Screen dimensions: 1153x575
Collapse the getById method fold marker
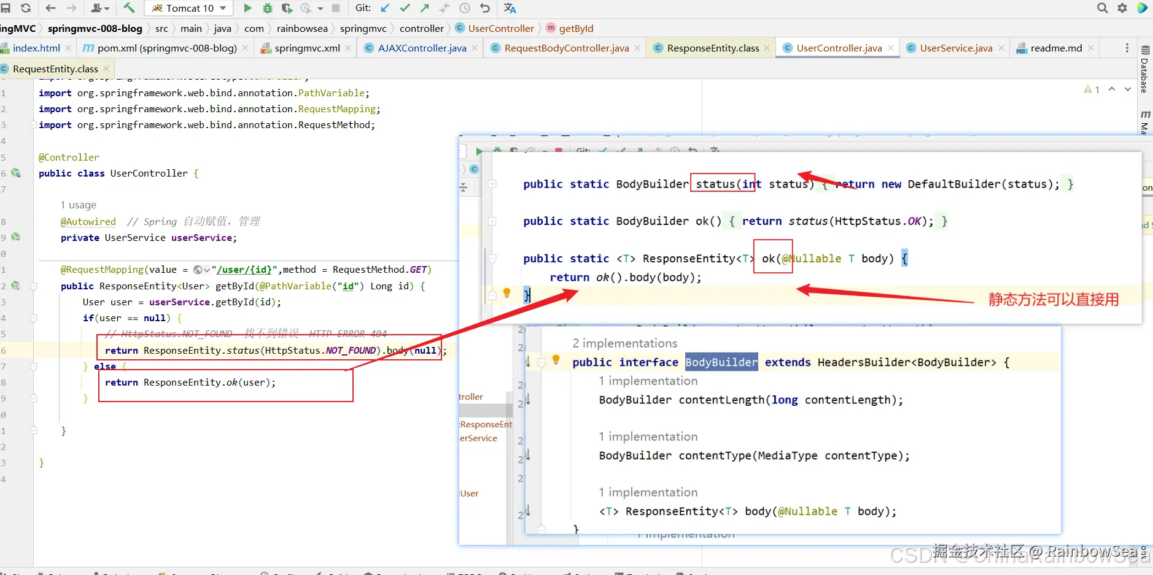tap(34, 286)
